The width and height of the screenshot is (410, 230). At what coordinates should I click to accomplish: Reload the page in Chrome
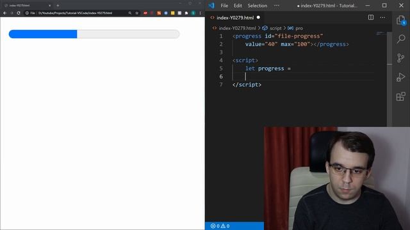[x=19, y=13]
